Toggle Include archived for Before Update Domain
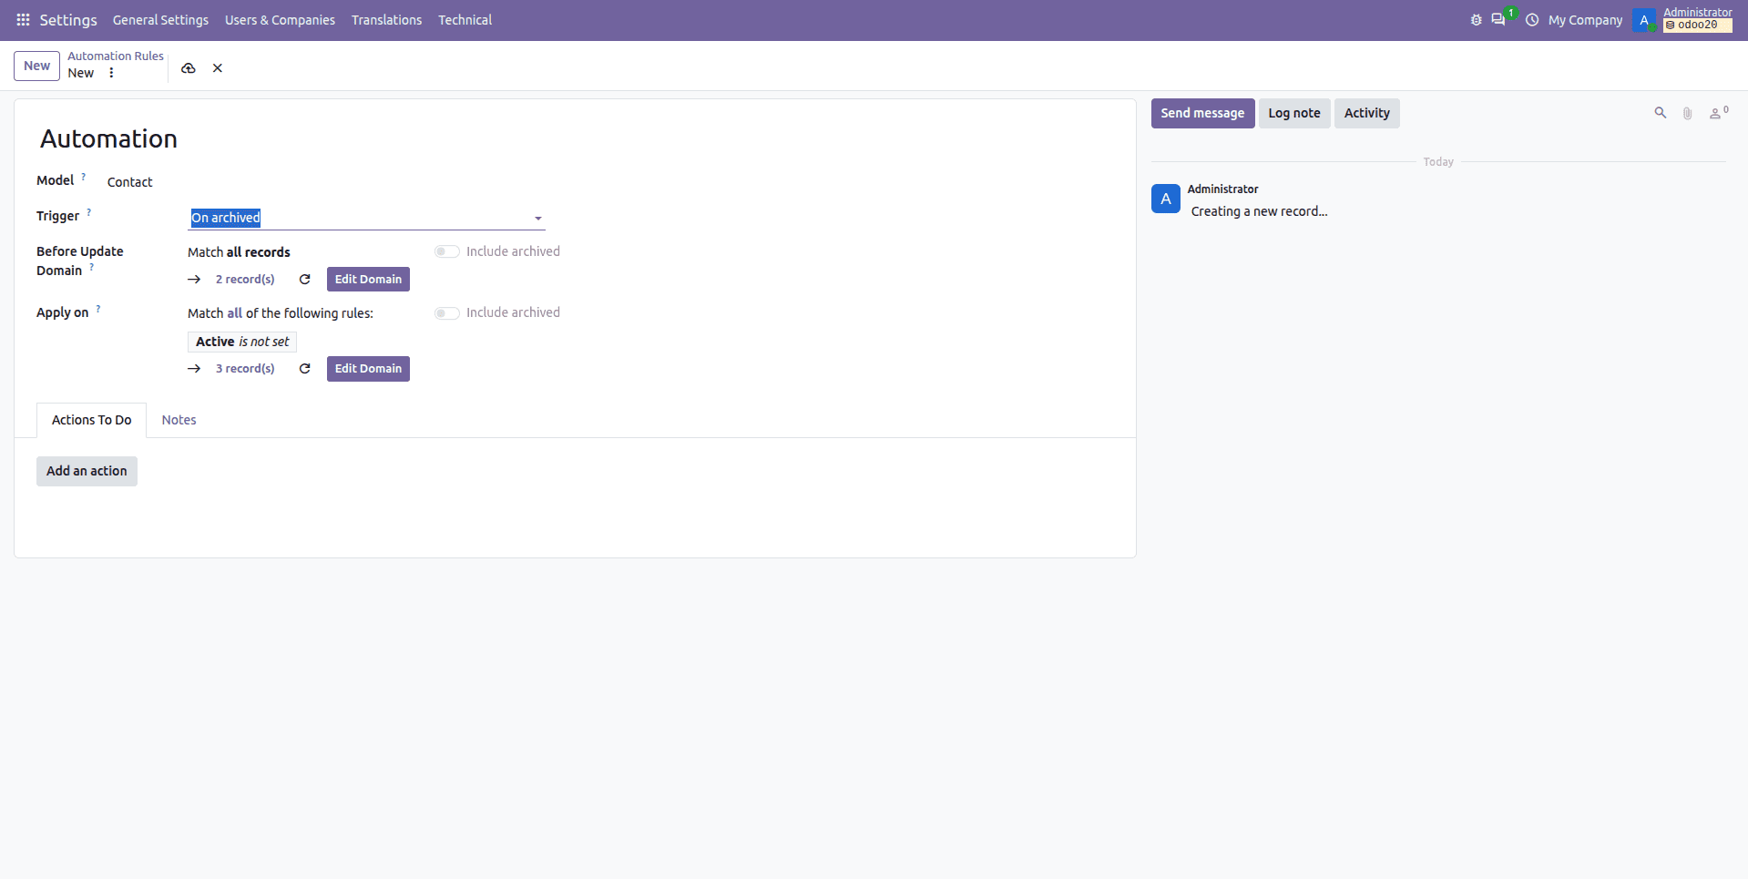This screenshot has width=1748, height=879. click(446, 251)
